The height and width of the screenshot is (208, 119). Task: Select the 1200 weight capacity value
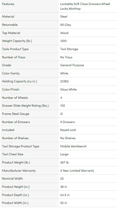(63, 41)
